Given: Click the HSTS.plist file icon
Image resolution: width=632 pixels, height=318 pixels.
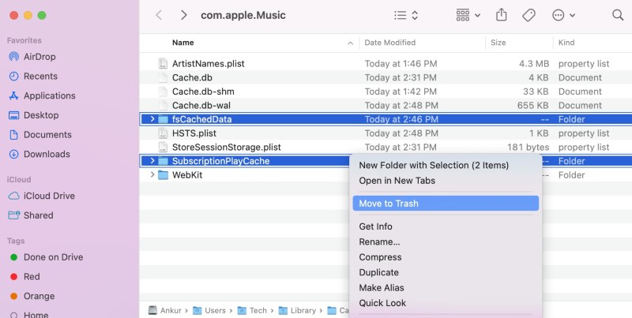Looking at the screenshot, I should (x=163, y=133).
